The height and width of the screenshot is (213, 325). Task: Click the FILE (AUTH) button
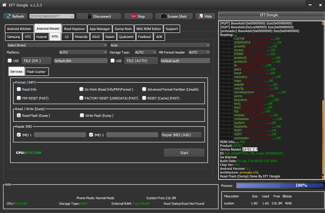(x=141, y=61)
